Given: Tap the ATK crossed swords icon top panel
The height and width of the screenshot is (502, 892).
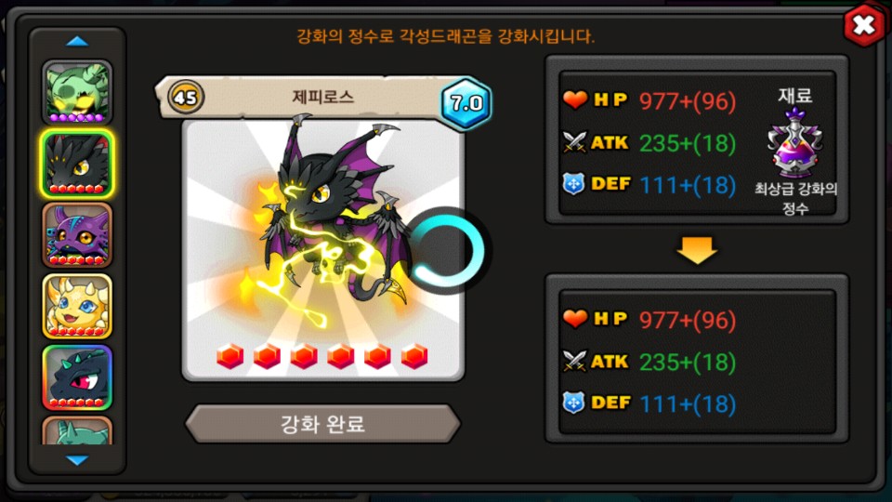Looking at the screenshot, I should (x=574, y=142).
